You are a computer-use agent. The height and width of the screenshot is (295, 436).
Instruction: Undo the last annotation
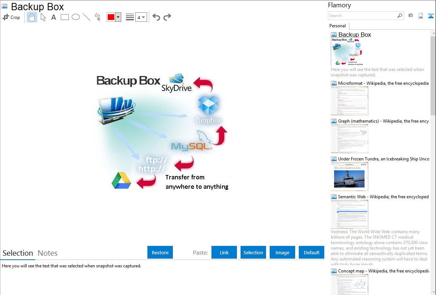click(156, 17)
